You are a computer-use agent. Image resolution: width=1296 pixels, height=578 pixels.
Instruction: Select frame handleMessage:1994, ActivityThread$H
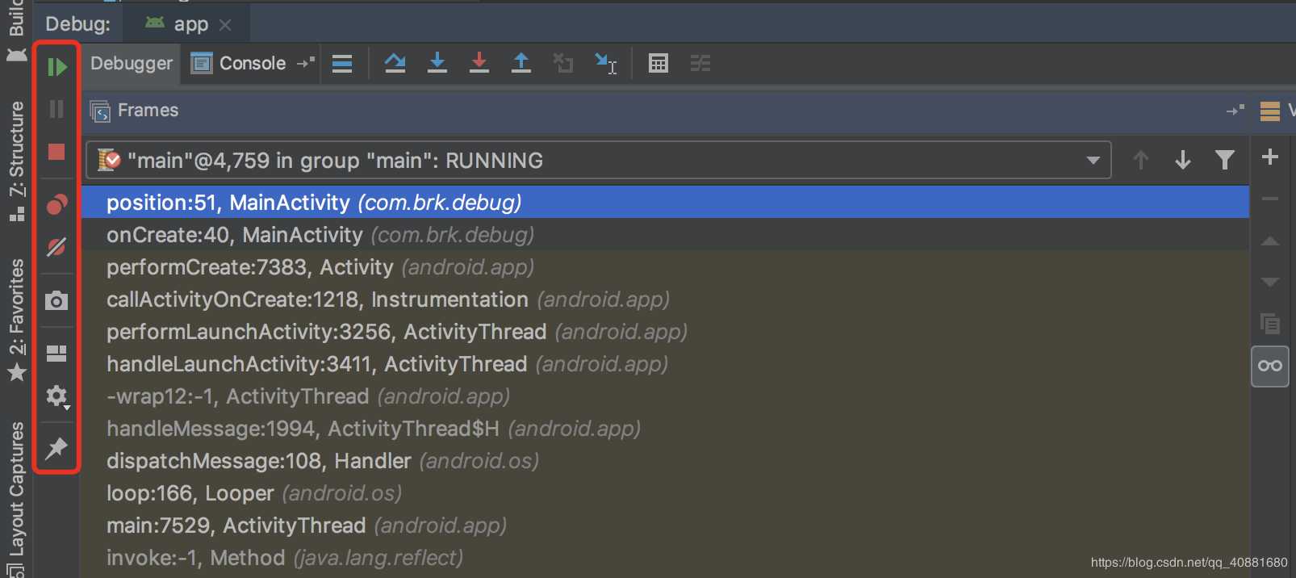coord(665,428)
